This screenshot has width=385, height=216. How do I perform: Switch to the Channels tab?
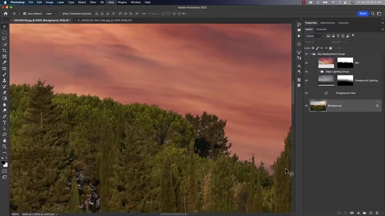pyautogui.click(x=321, y=29)
